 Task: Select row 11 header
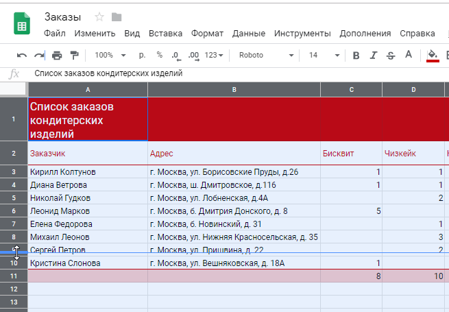(14, 276)
